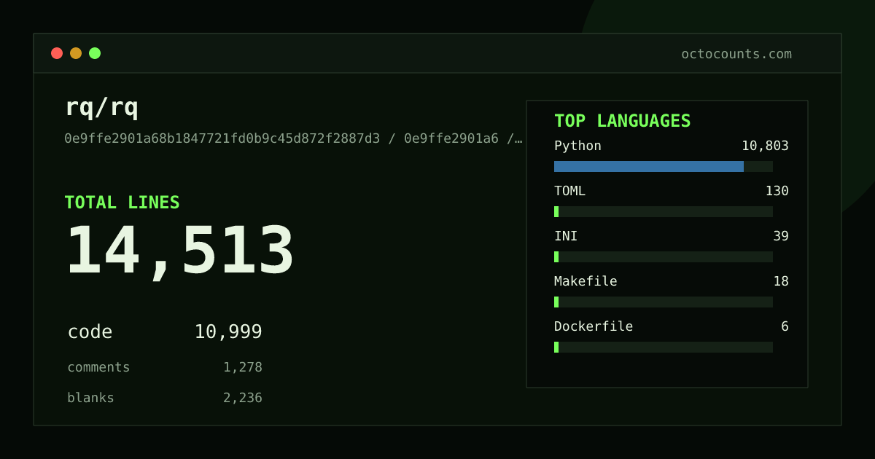Click the Makefile language label
Image resolution: width=875 pixels, height=459 pixels.
click(586, 281)
